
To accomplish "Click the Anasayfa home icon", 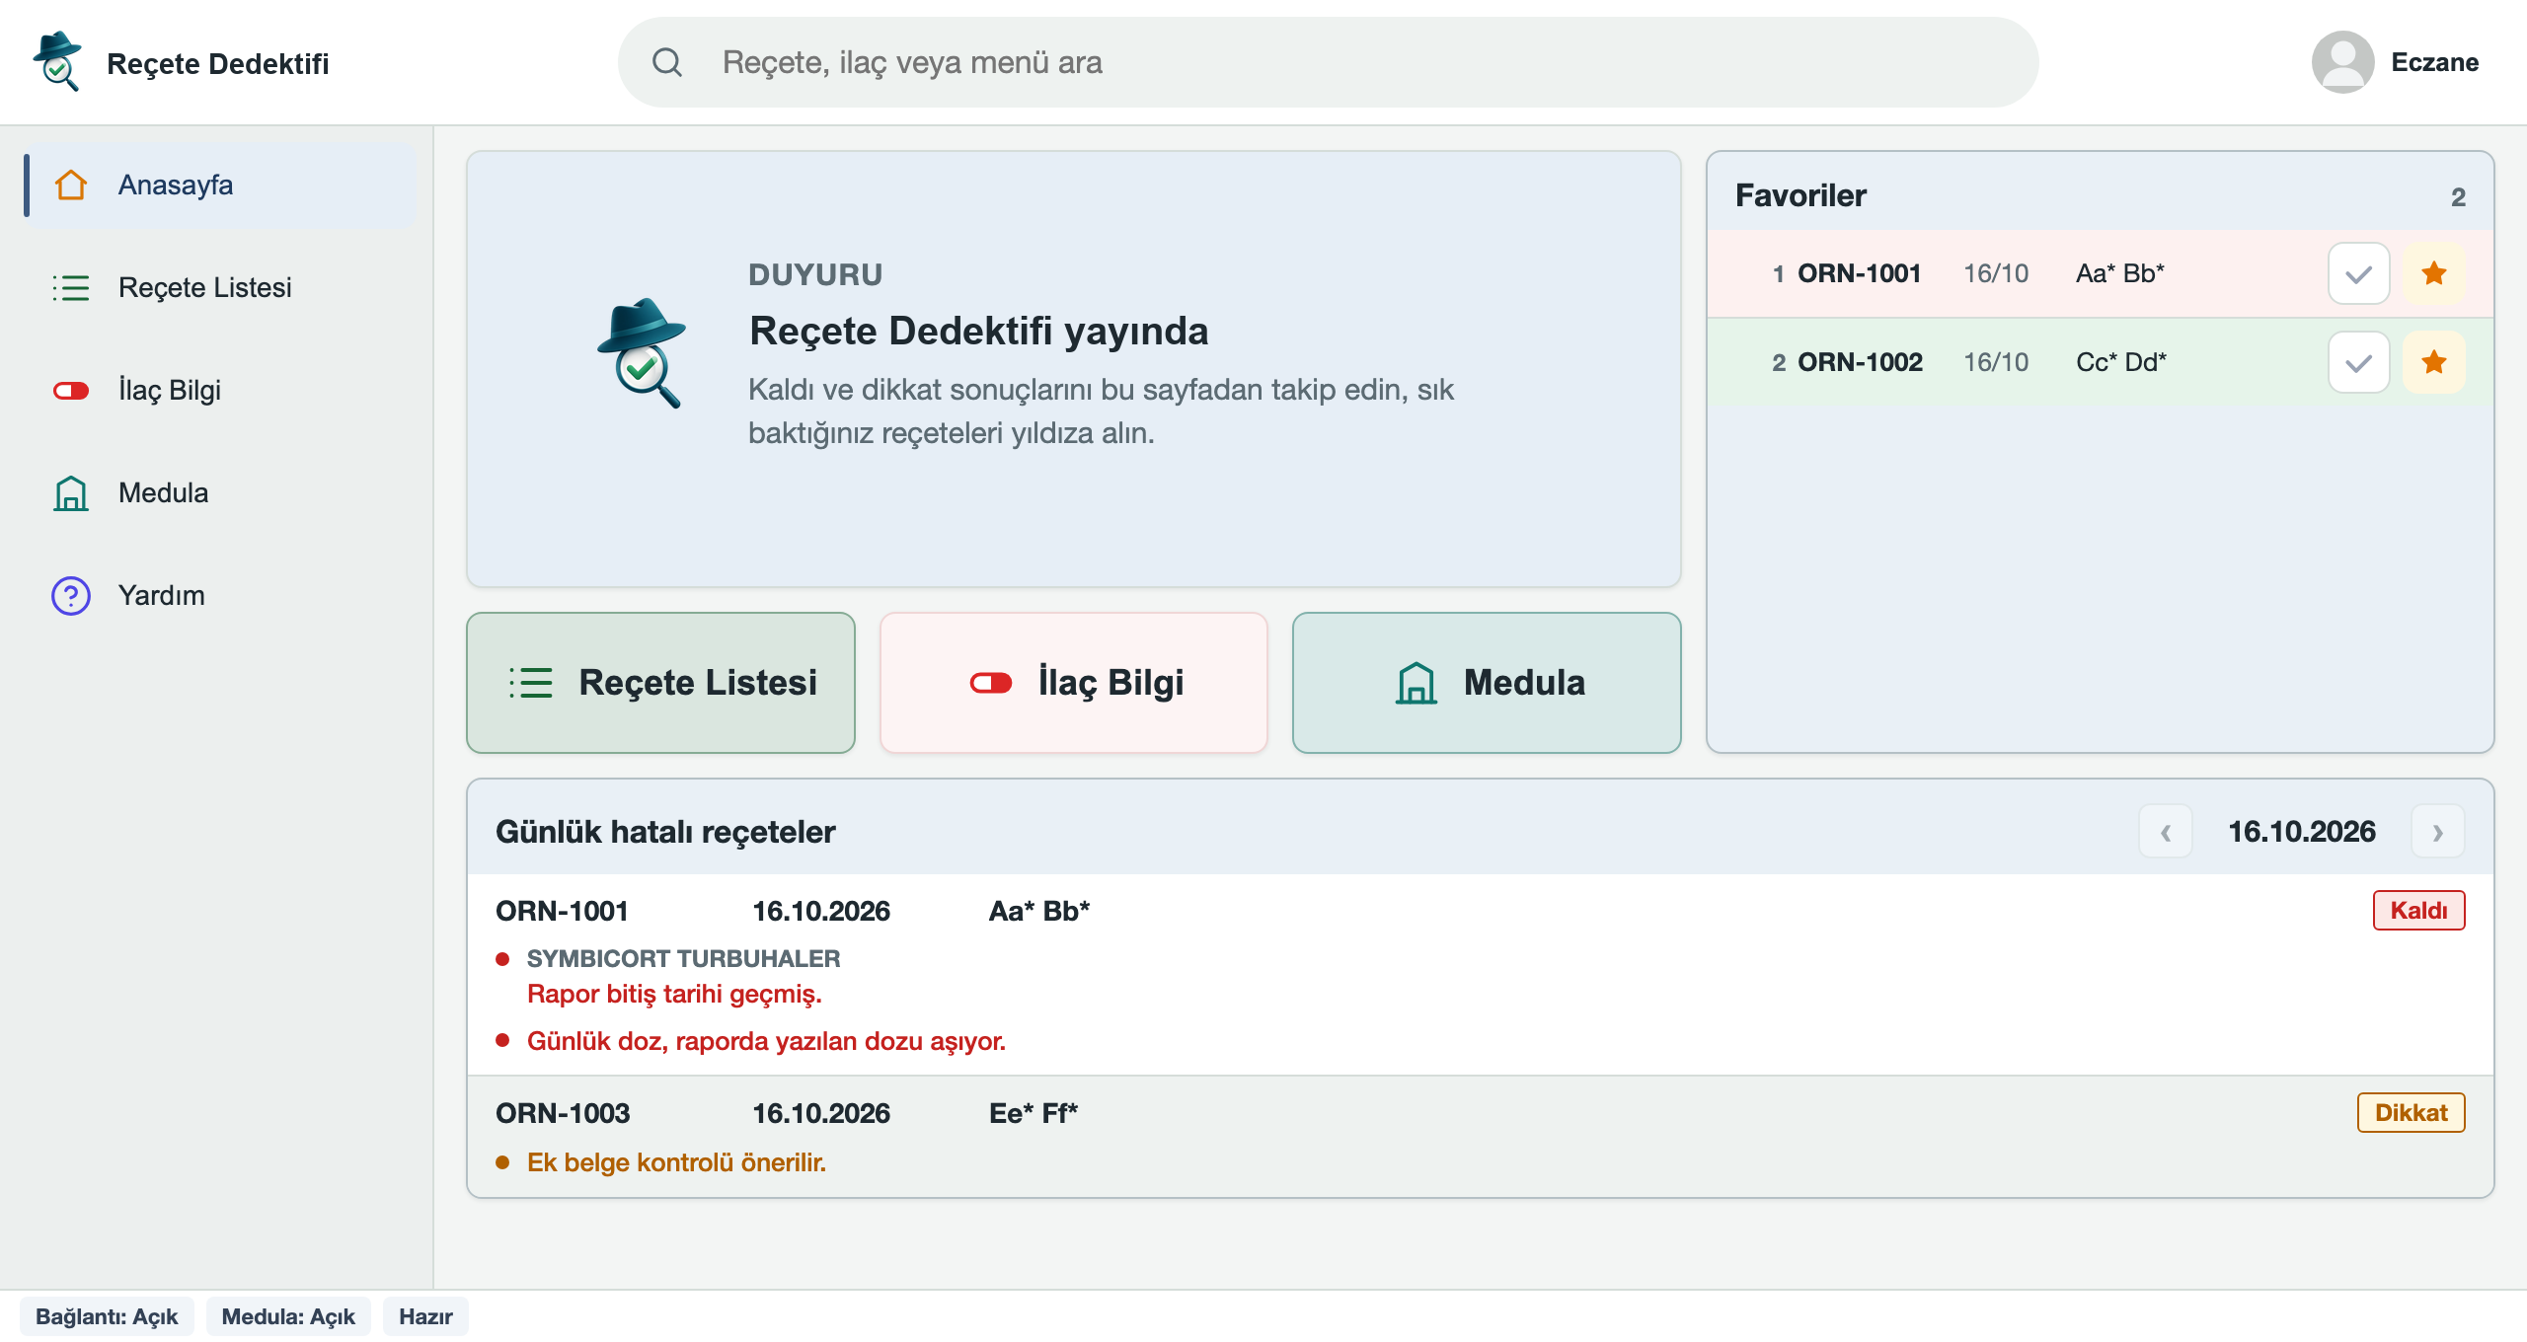I will tap(71, 185).
